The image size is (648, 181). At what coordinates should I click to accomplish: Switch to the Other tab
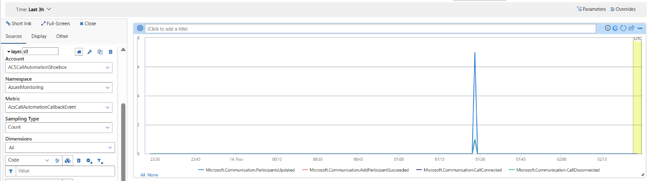(x=62, y=36)
